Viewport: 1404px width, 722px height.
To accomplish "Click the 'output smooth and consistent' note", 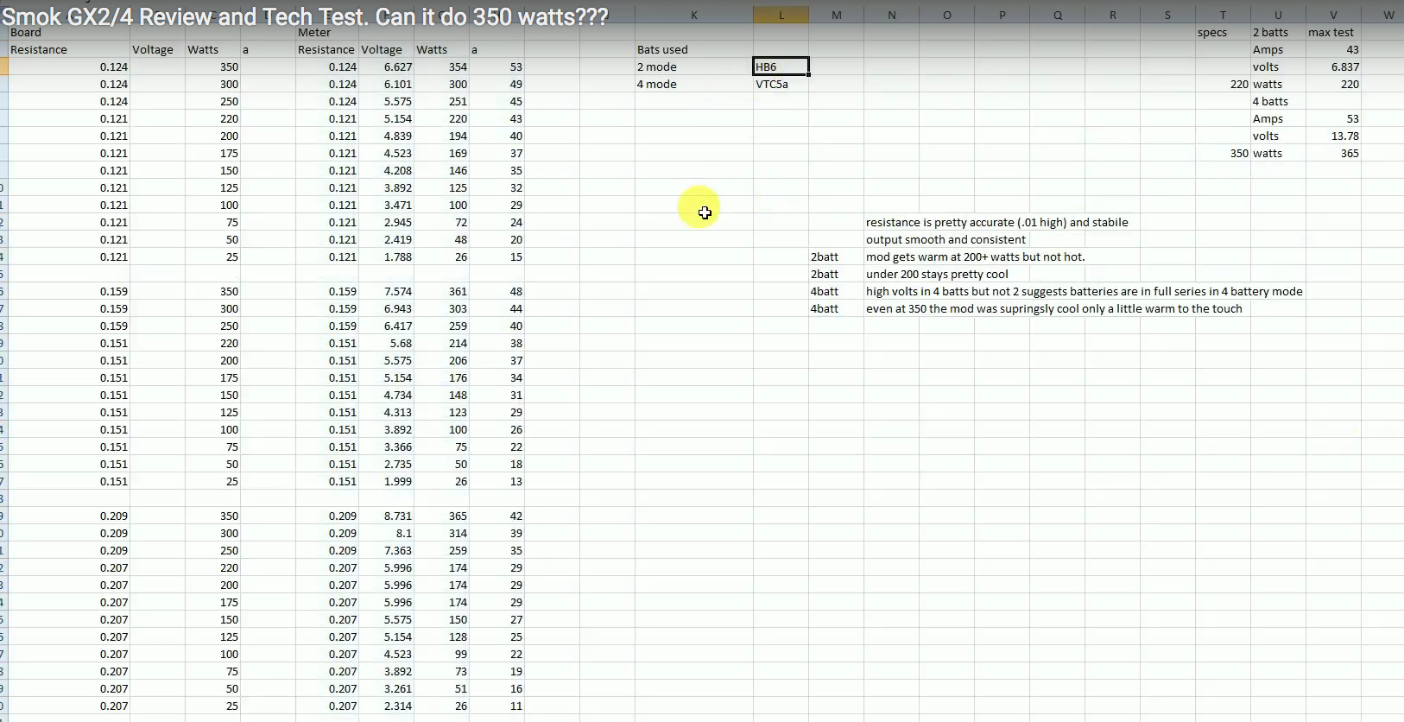I will (945, 239).
